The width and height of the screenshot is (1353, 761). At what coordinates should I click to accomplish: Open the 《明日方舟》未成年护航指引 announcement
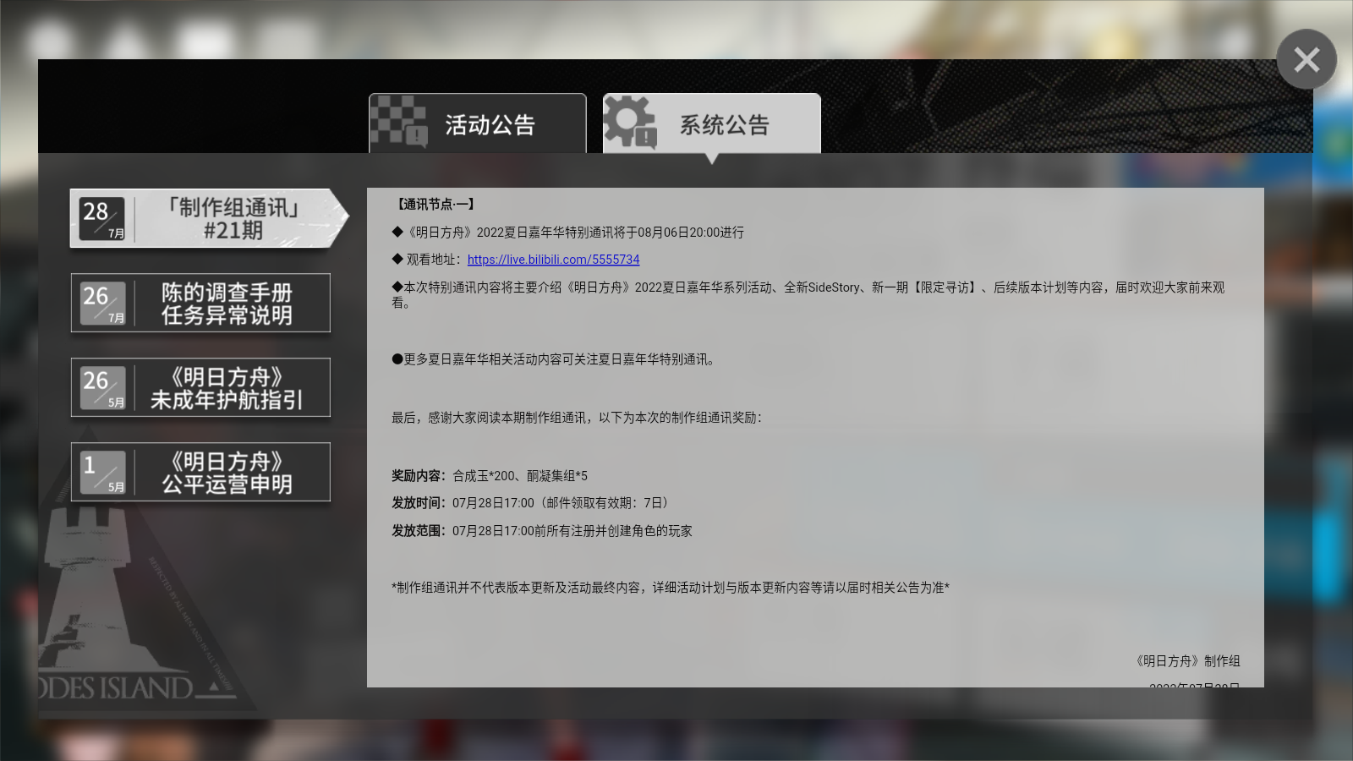pyautogui.click(x=200, y=387)
